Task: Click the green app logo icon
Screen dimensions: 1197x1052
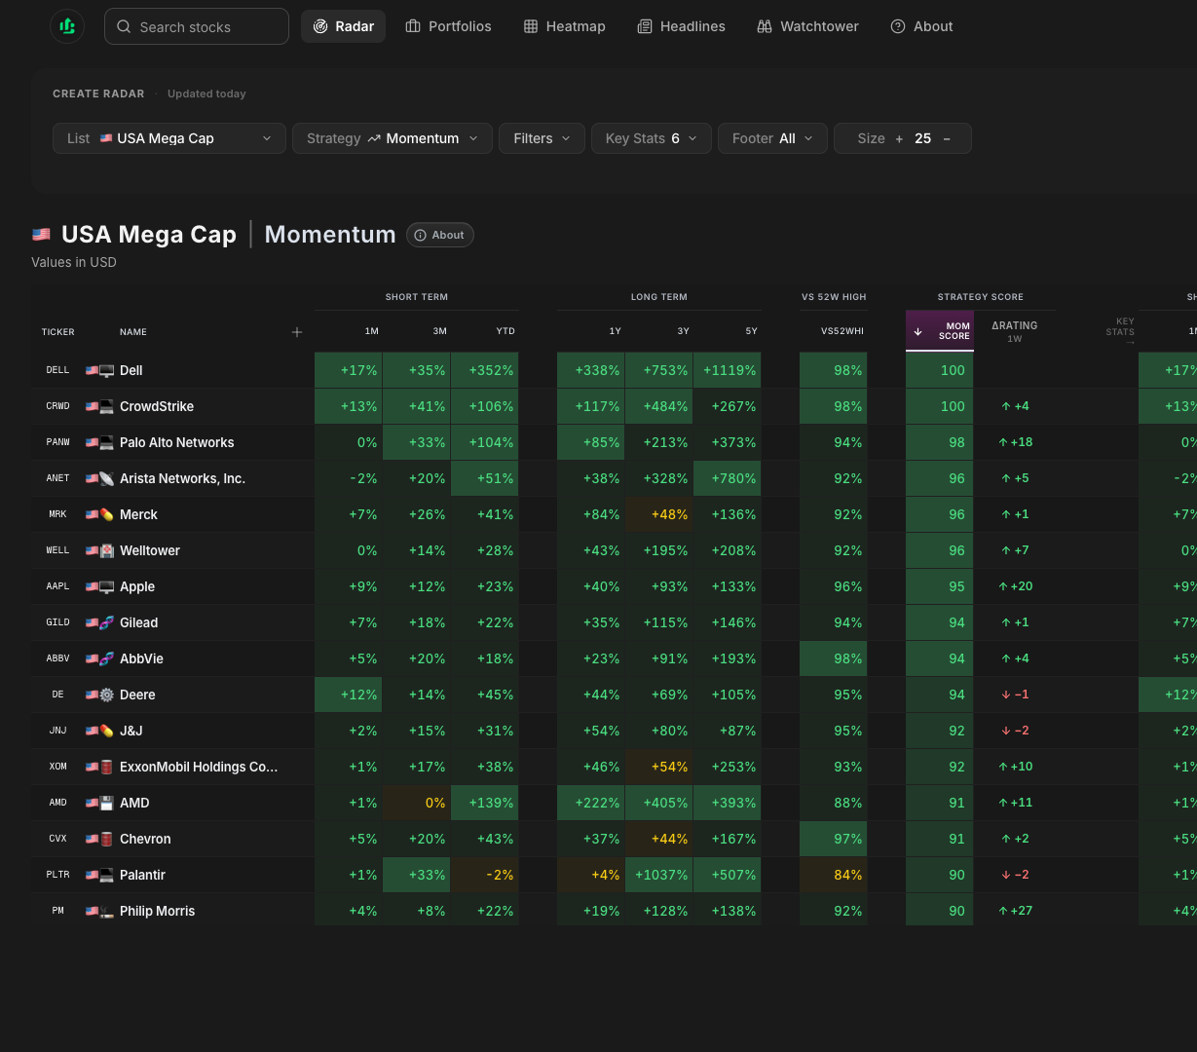Action: [67, 26]
